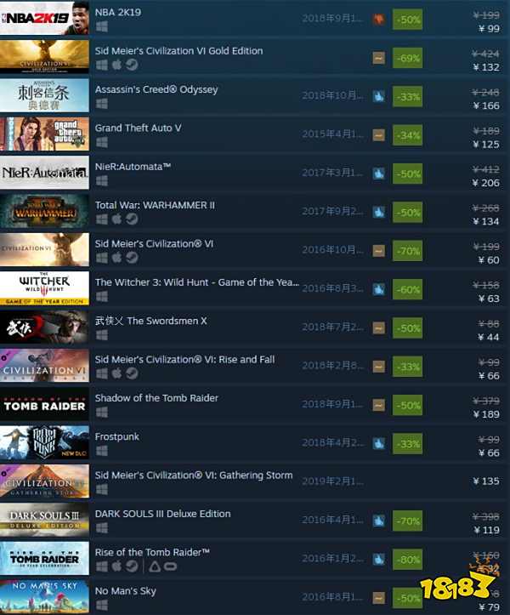Click the NBA 2K19 cover thumbnail
Image resolution: width=510 pixels, height=615 pixels.
[x=44, y=18]
